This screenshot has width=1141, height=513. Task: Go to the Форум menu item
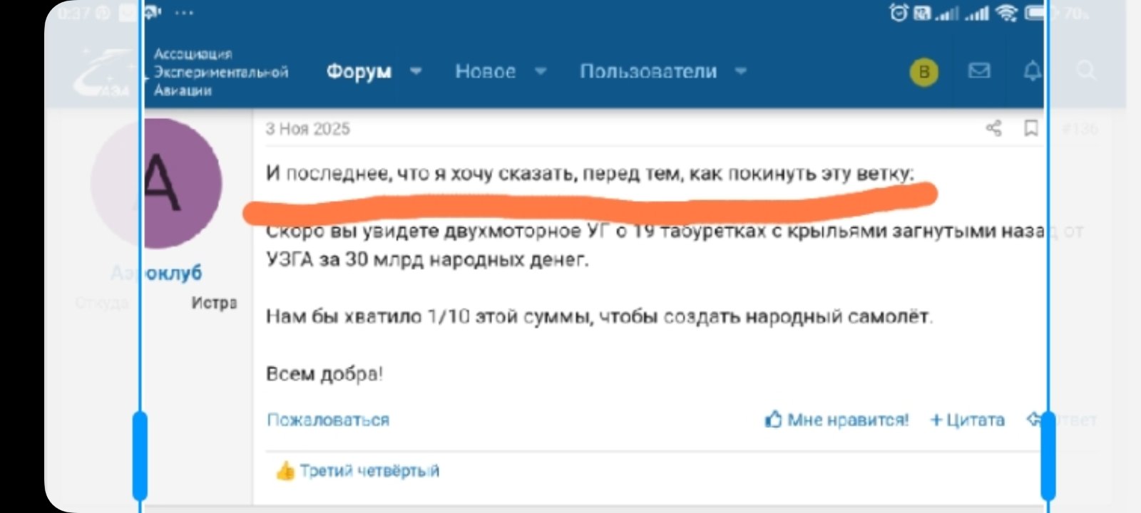[359, 71]
